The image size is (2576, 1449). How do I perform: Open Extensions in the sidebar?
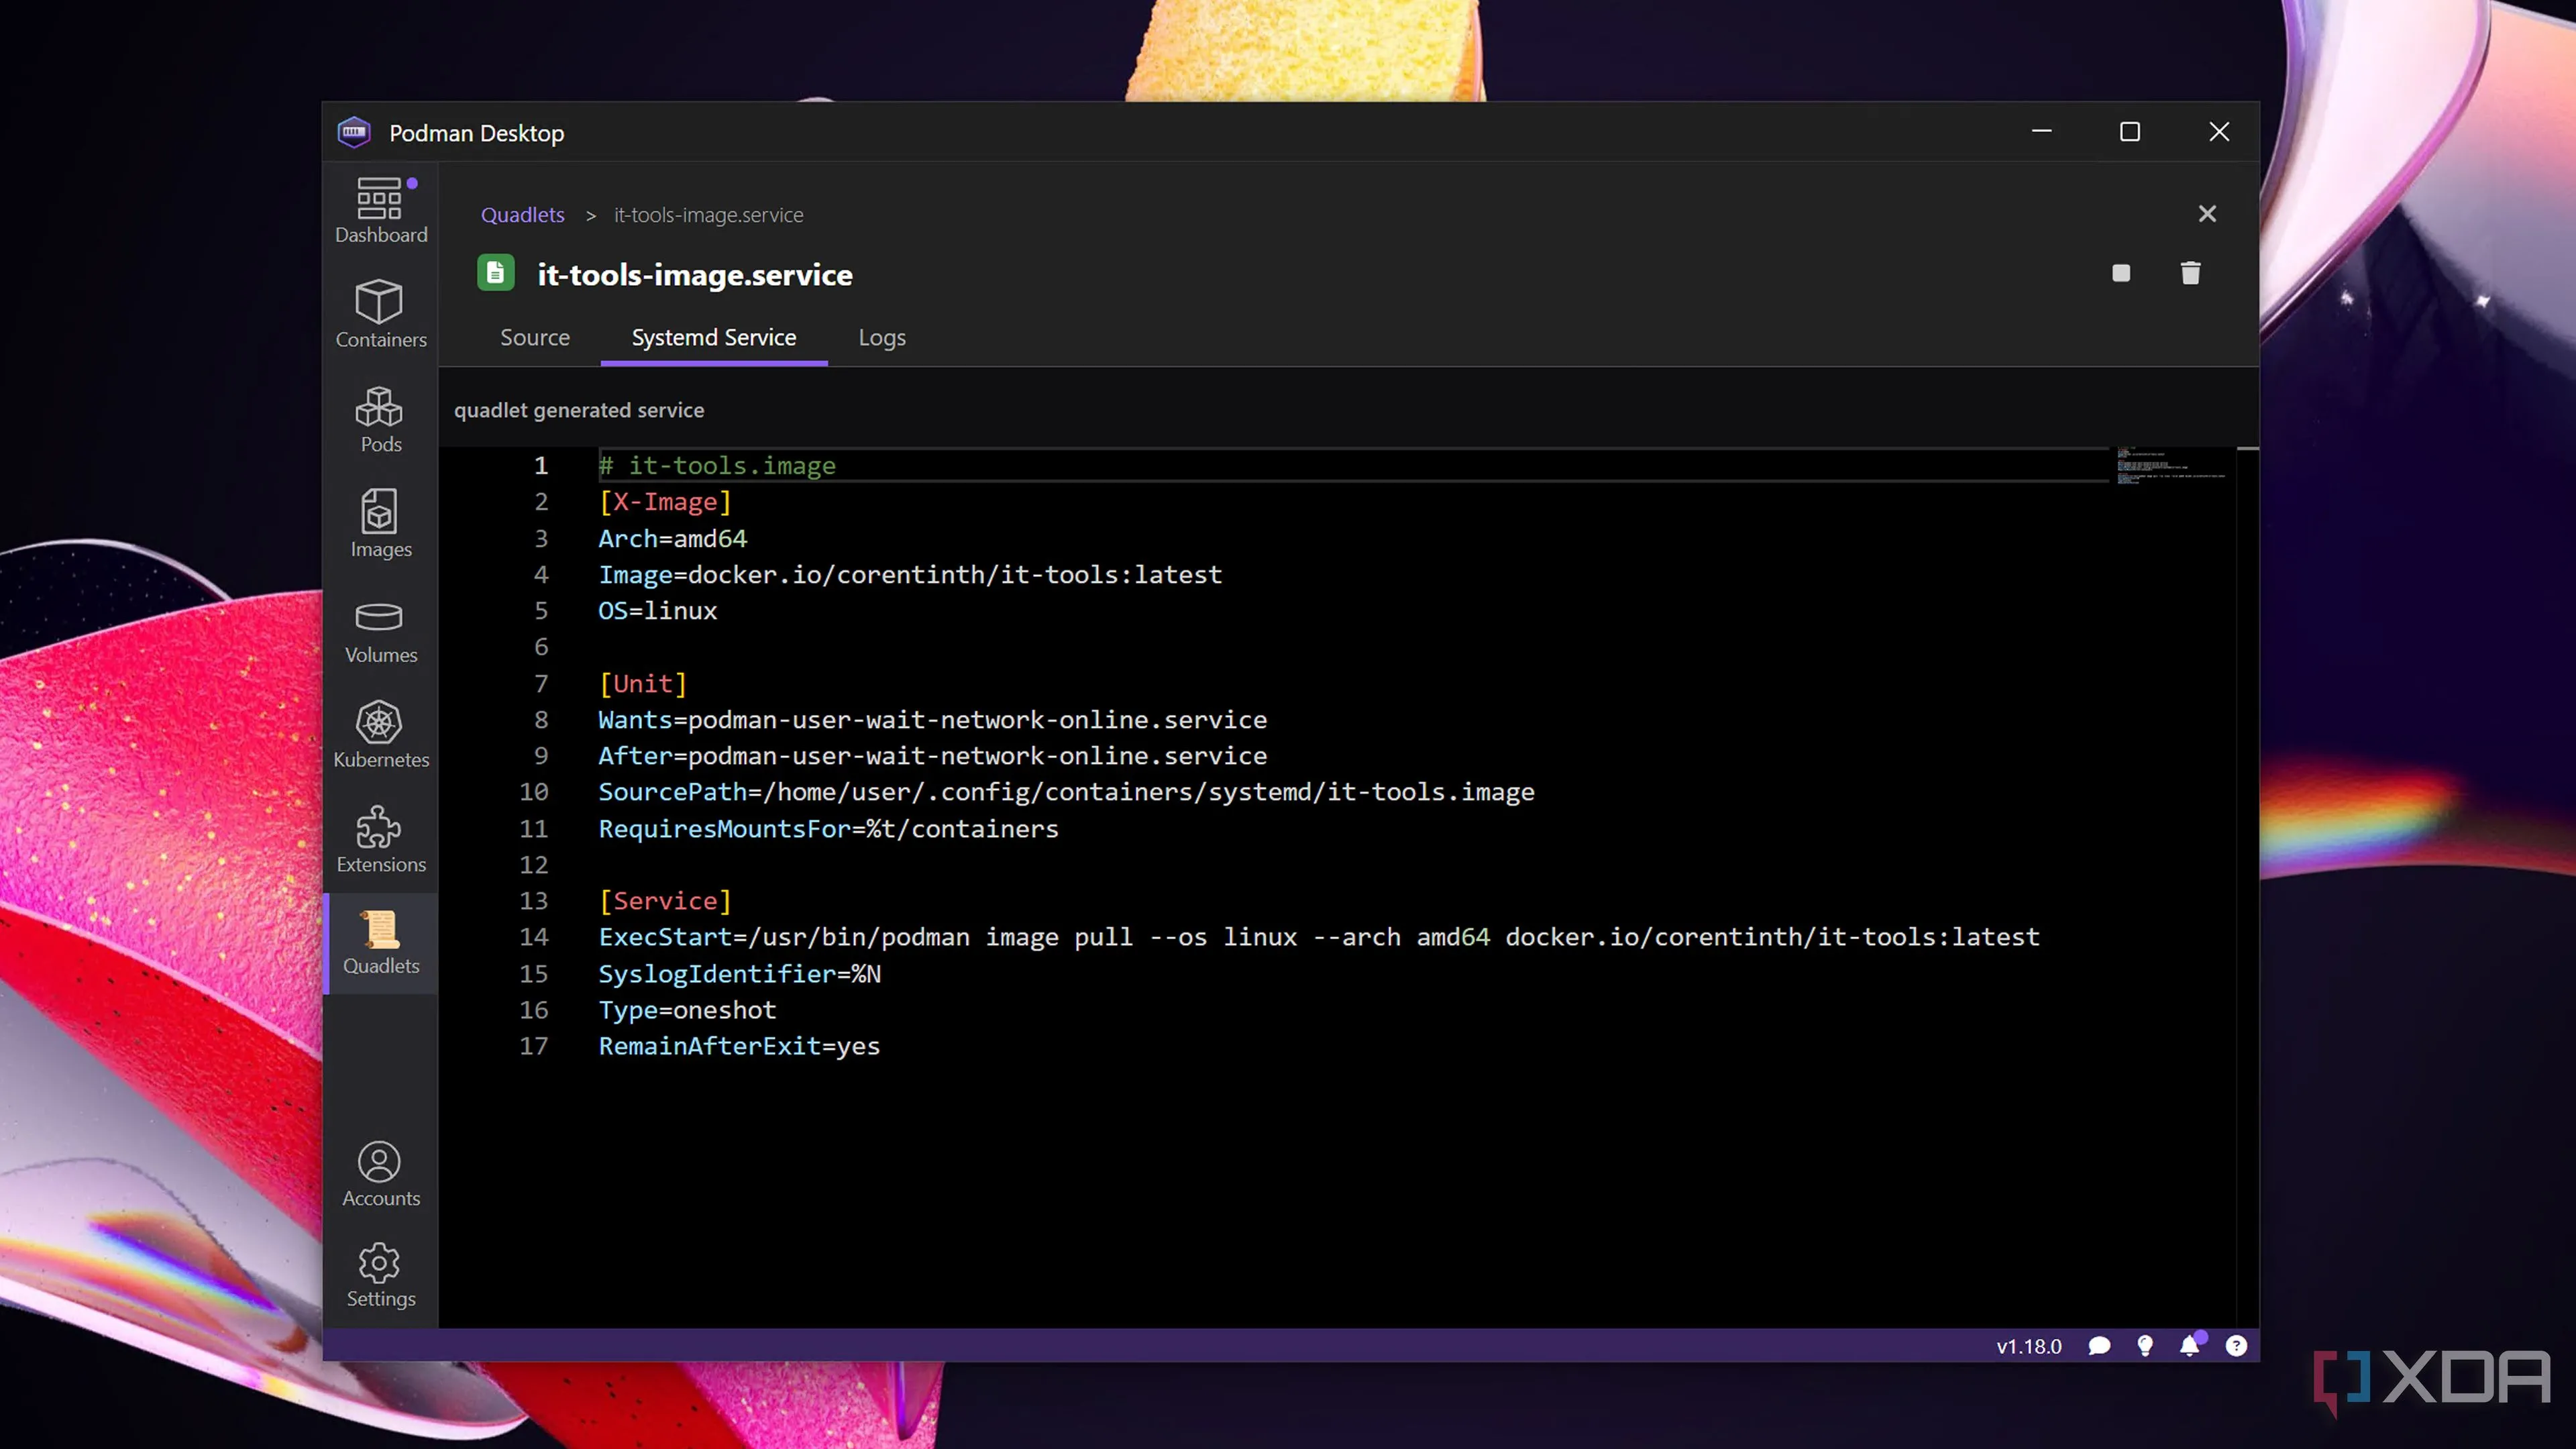[380, 840]
